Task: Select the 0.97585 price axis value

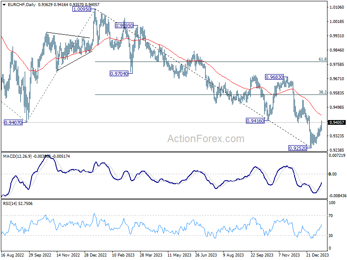Action: (337, 64)
